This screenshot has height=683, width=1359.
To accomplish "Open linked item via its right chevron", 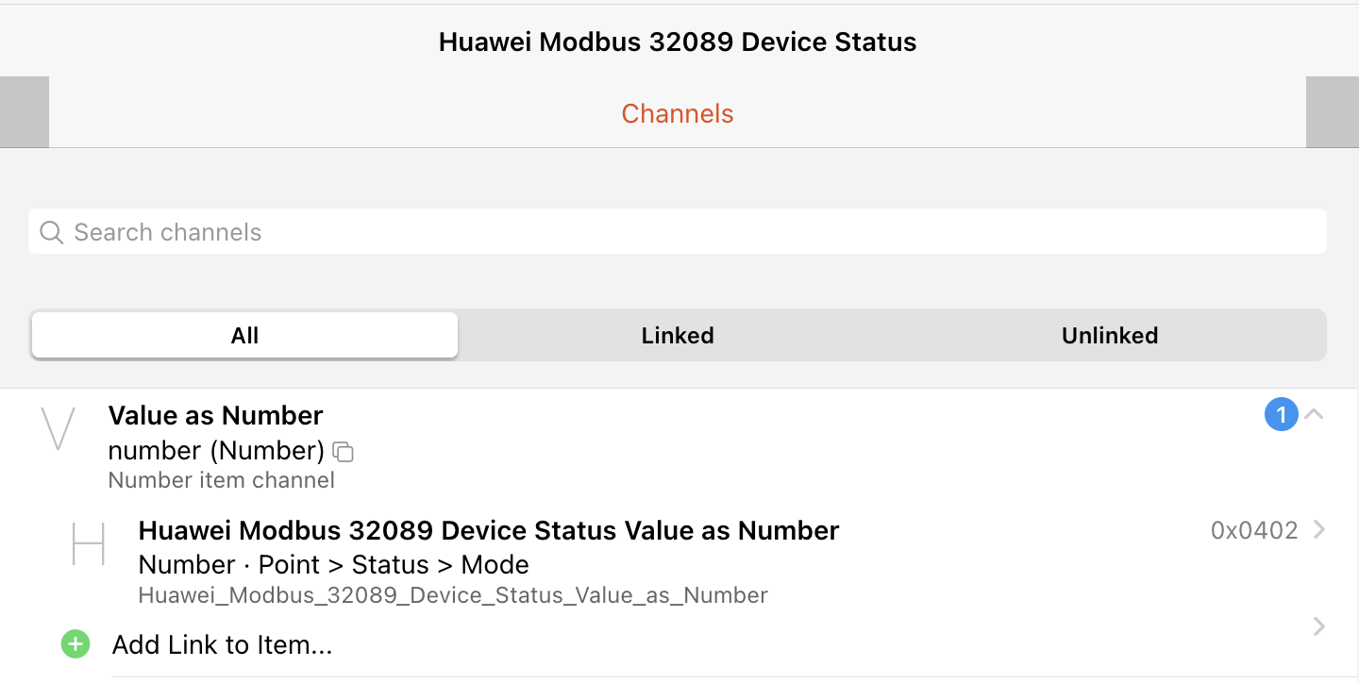I will [x=1319, y=530].
